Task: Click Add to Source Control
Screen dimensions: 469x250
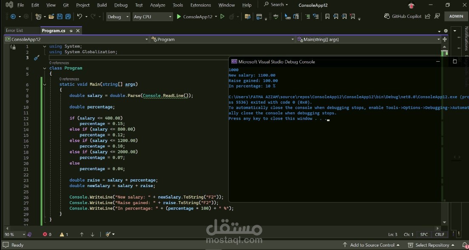Action: (371, 245)
